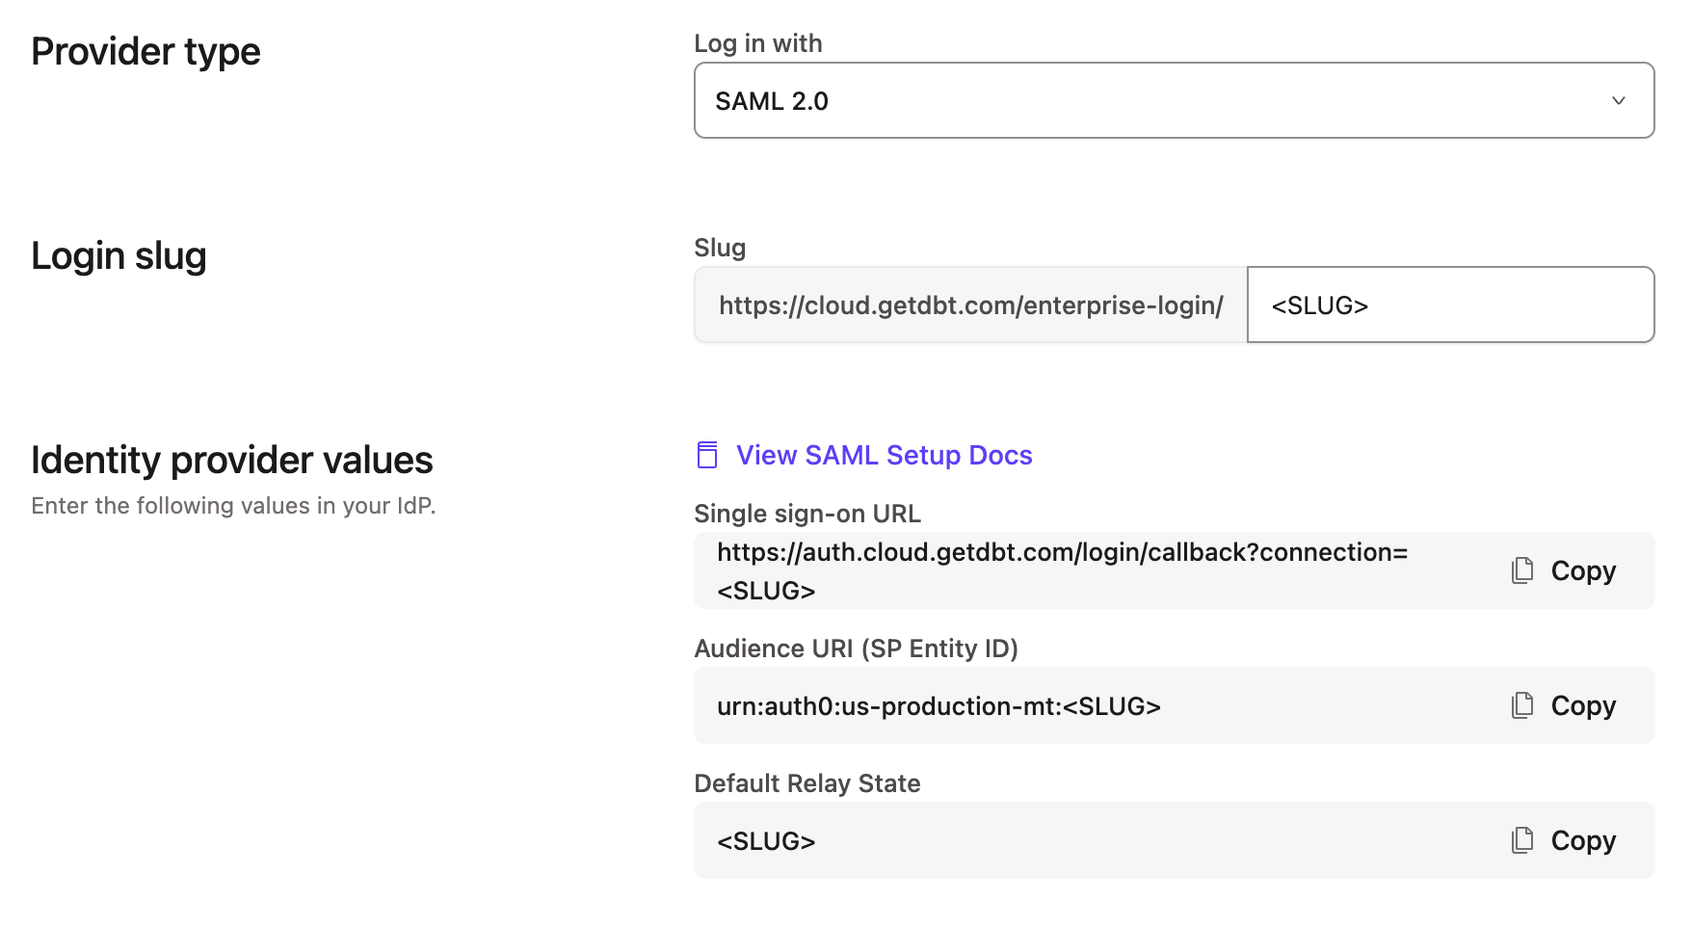The height and width of the screenshot is (927, 1692).
Task: Click the copy icon for Audience URI
Action: (x=1522, y=705)
